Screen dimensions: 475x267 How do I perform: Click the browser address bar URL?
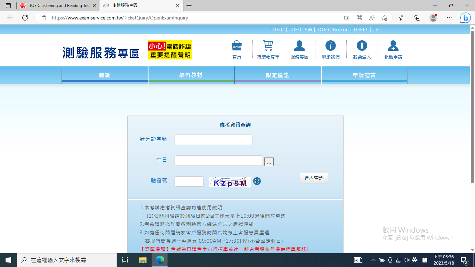[120, 18]
